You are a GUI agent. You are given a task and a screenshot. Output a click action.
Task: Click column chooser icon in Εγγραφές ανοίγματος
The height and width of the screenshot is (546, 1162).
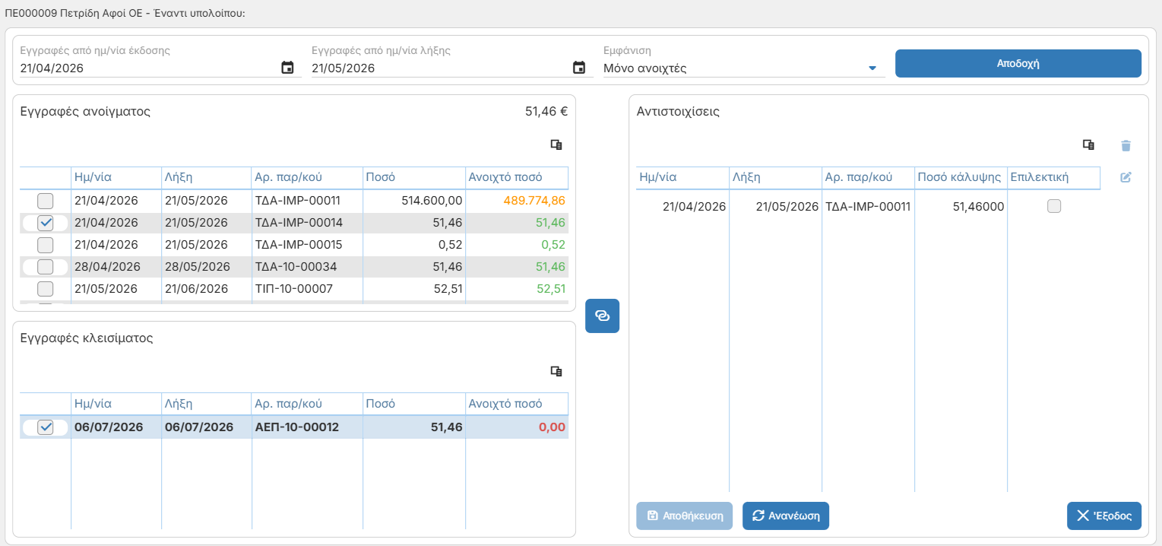click(x=556, y=144)
